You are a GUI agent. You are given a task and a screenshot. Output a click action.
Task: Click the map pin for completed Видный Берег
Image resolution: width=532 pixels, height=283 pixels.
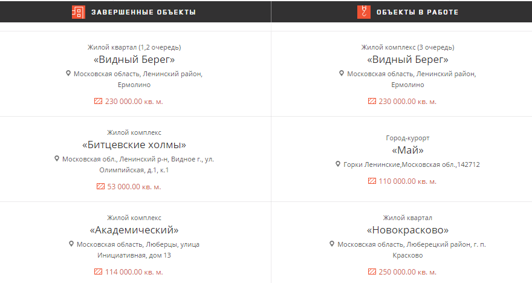click(x=68, y=73)
